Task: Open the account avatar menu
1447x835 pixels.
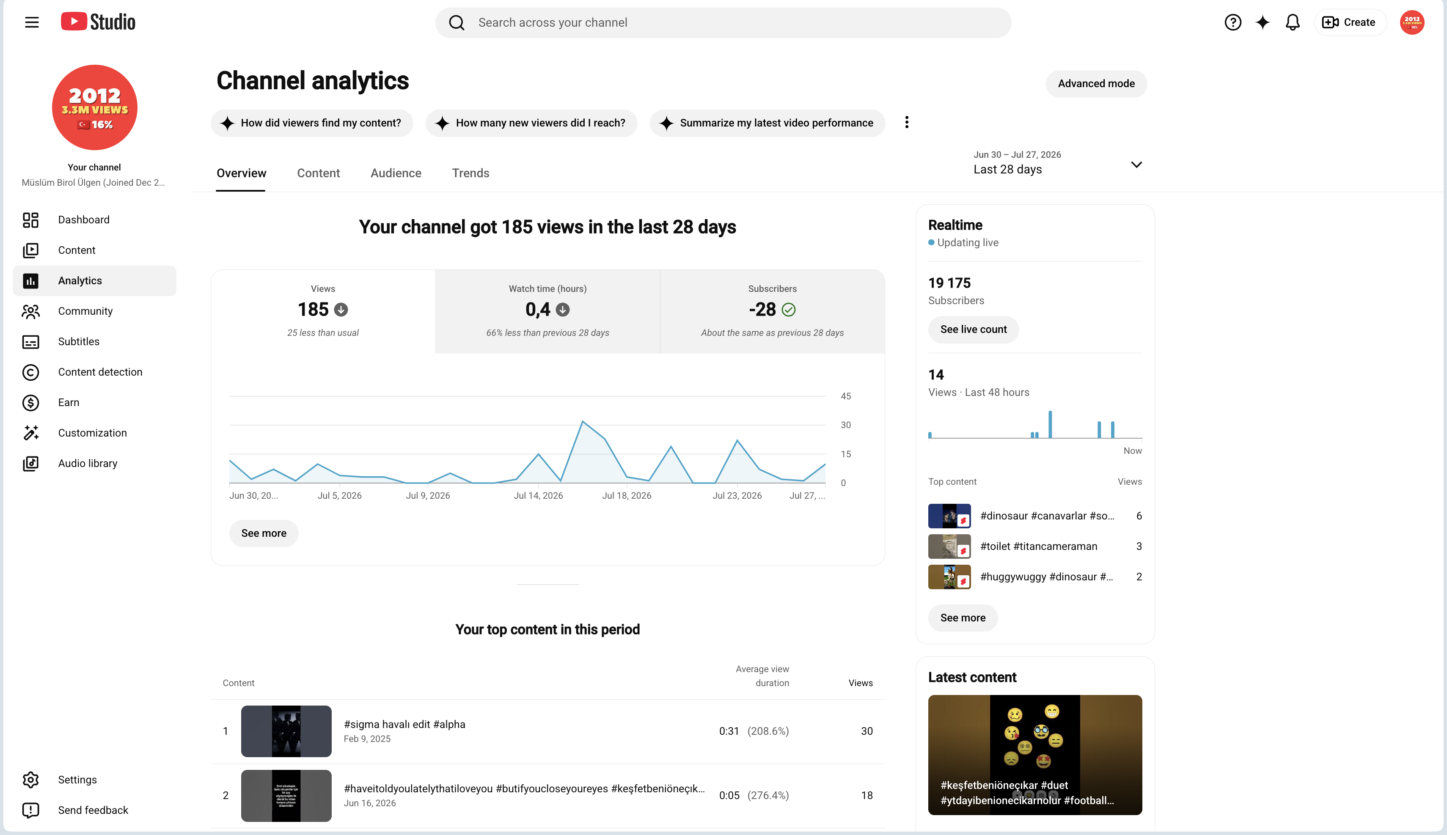Action: tap(1411, 22)
